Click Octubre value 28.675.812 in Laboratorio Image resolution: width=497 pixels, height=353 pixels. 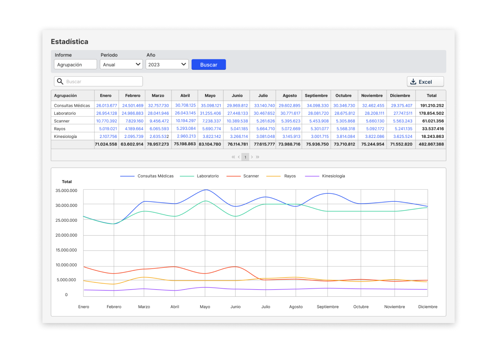[345, 113]
